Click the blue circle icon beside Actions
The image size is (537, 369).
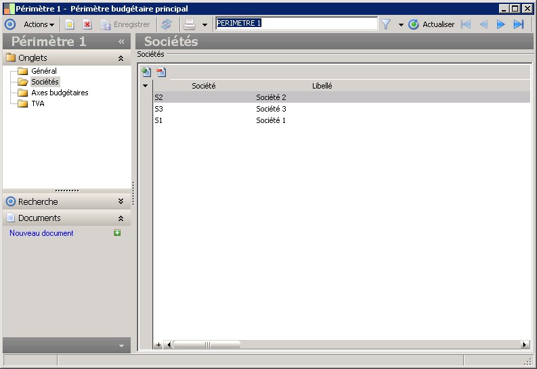(10, 24)
